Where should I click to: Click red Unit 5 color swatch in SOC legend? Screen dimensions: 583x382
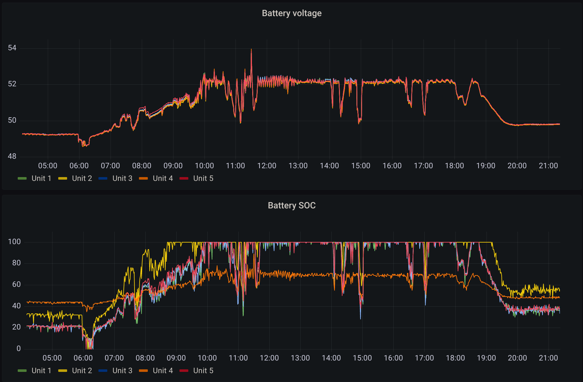tap(184, 371)
